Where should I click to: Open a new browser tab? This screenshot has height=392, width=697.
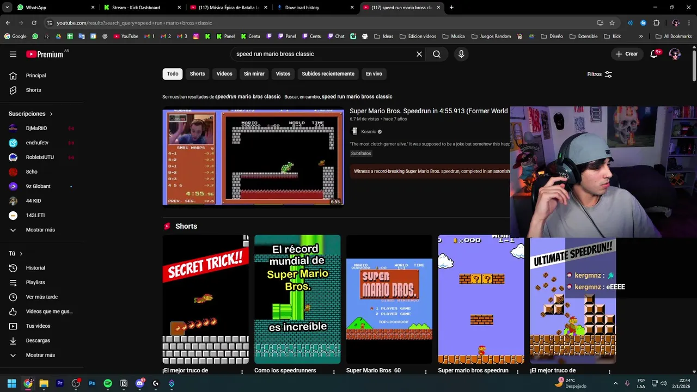click(x=451, y=8)
